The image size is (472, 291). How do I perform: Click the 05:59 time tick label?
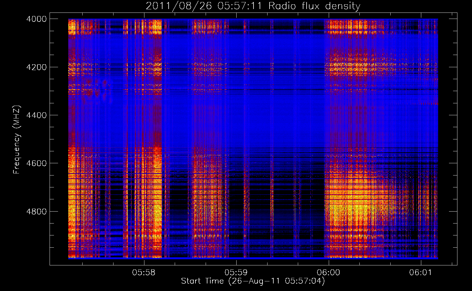point(236,273)
